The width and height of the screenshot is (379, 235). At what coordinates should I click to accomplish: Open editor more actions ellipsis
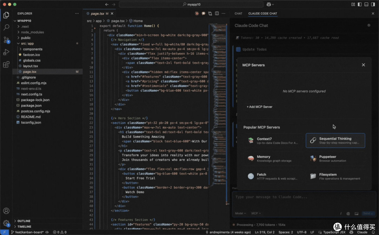point(223,14)
